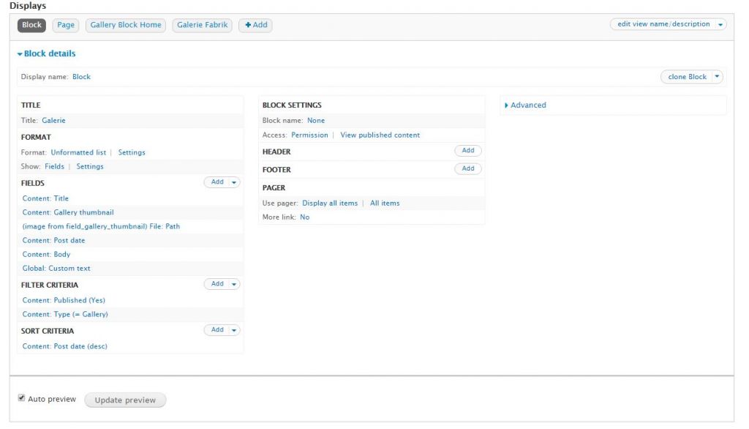Image resolution: width=749 pixels, height=429 pixels.
Task: Add a header with the Add button
Action: (x=468, y=151)
